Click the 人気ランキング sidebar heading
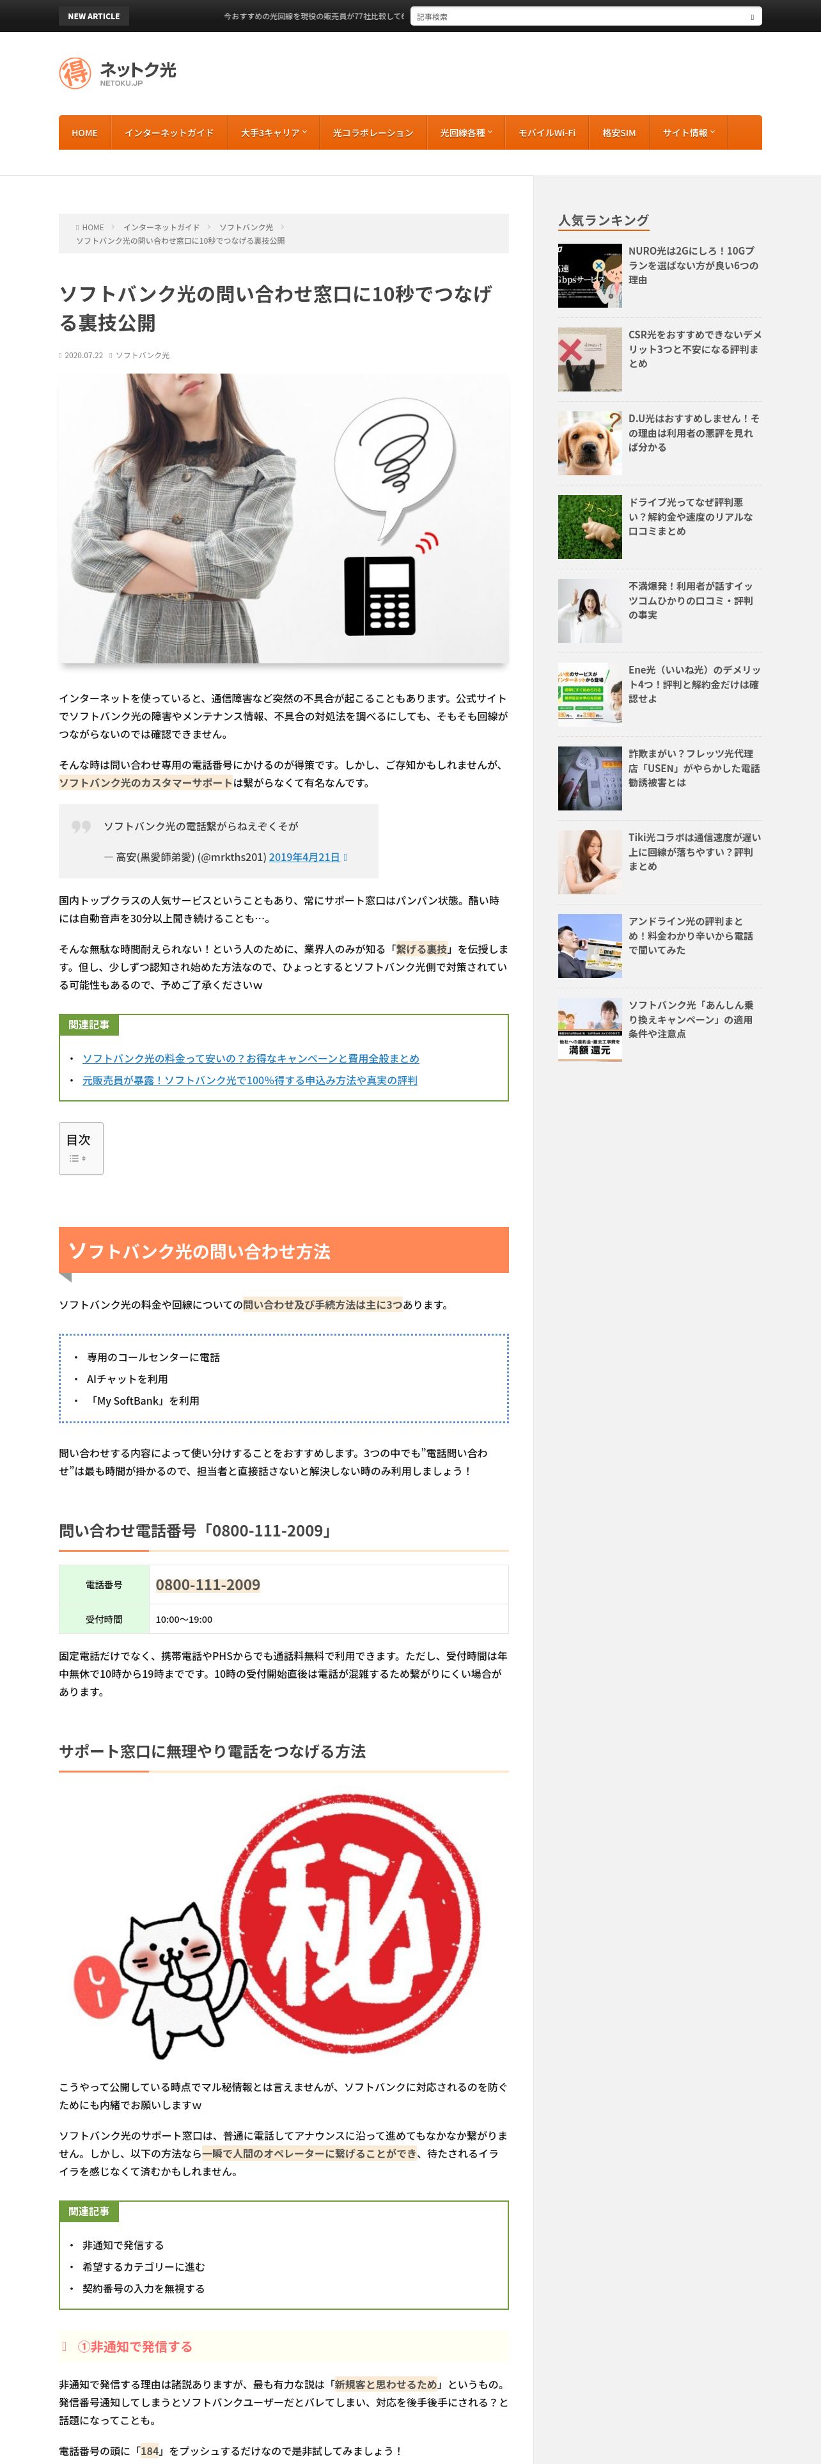 [x=603, y=220]
